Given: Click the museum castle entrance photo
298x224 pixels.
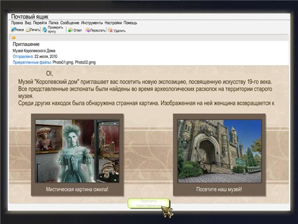Looking at the screenshot, I should point(219,151).
